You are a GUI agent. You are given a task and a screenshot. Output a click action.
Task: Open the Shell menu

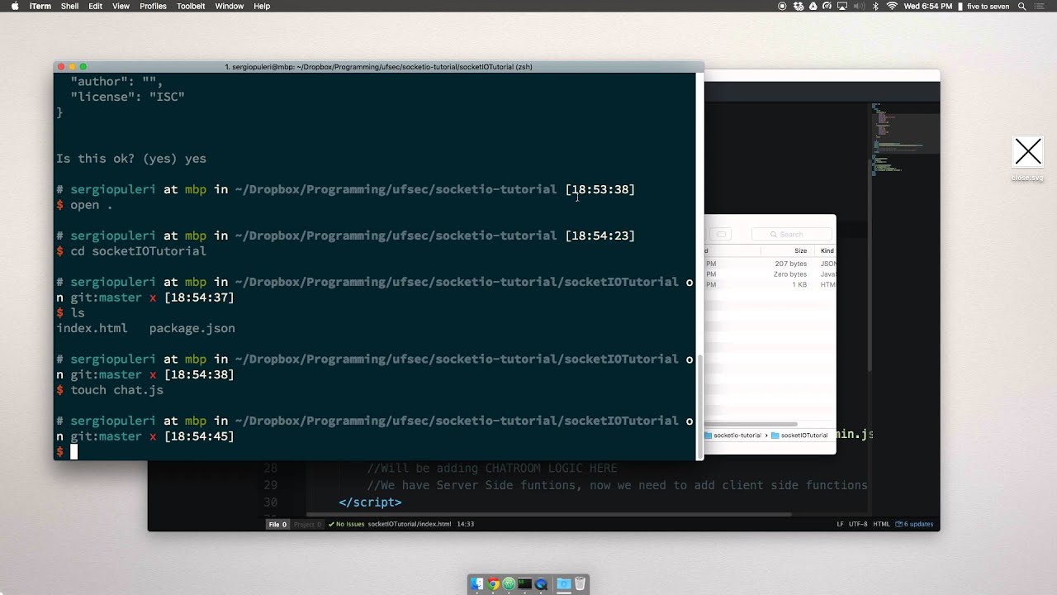tap(69, 6)
